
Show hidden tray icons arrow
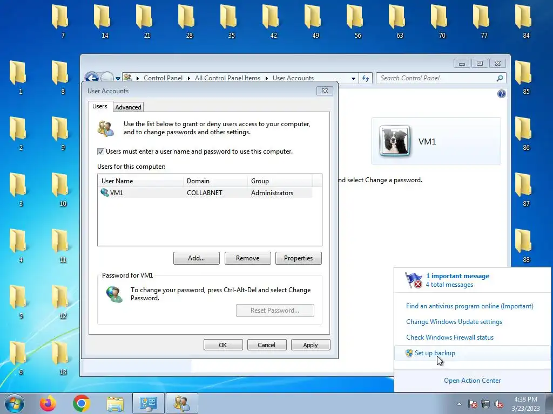pos(459,404)
